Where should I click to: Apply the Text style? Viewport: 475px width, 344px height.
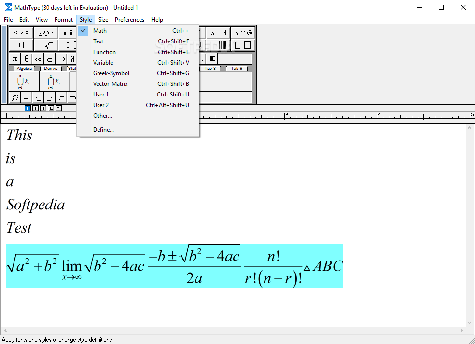[138, 41]
